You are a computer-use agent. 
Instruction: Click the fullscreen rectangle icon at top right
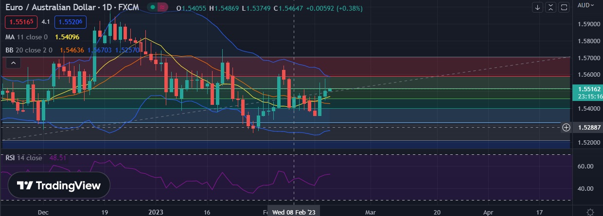tap(564, 7)
